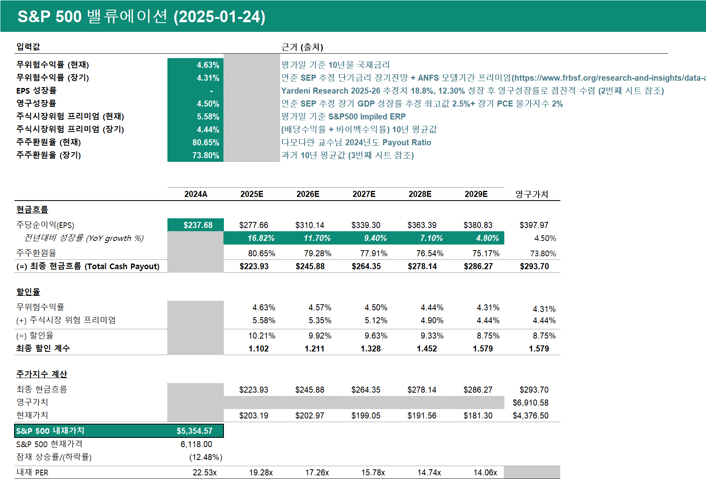Select the 2028E discount factor 1.452 cell
The width and height of the screenshot is (706, 479).
point(426,349)
